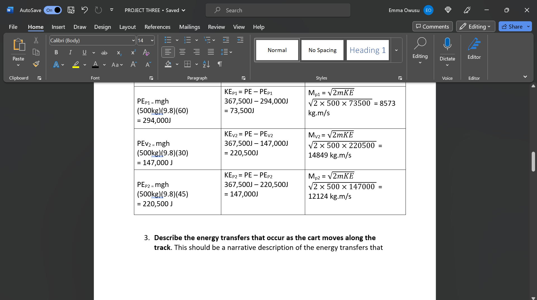The image size is (537, 300).
Task: Clear all formatting
Action: click(146, 53)
